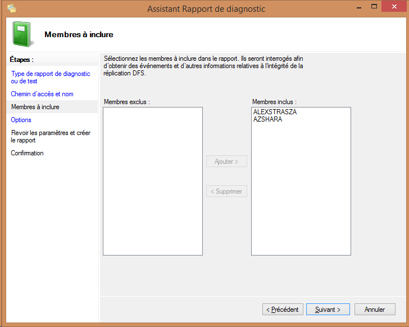Select the Confirmation step
Viewport: 409px width, 327px height.
pyautogui.click(x=27, y=153)
